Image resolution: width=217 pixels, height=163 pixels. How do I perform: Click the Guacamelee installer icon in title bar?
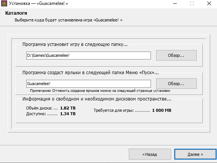pos(4,3)
